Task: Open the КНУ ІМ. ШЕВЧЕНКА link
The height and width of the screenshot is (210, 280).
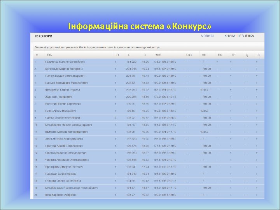Action: pos(239,36)
